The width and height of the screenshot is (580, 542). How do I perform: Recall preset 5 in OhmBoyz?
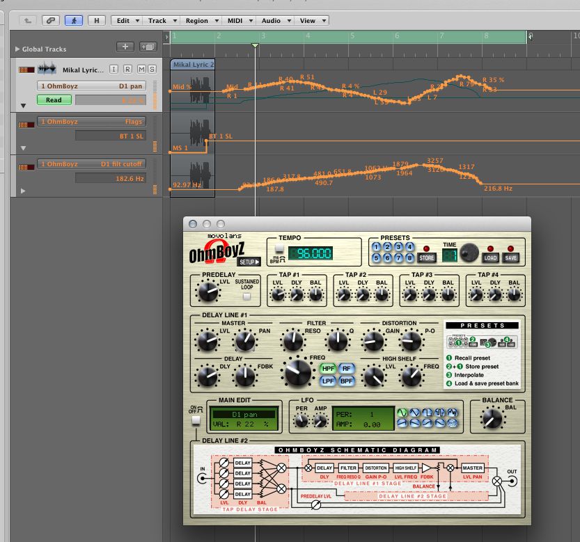click(x=376, y=257)
